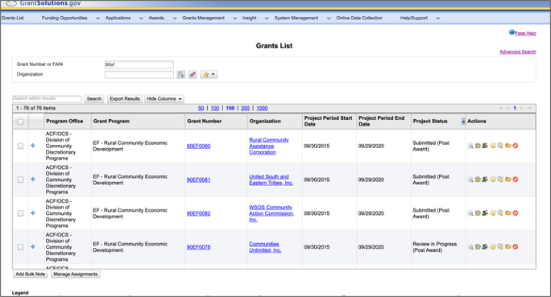Show 50 items per page
This screenshot has width=551, height=297.
tap(201, 108)
